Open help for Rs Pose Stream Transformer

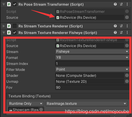(x=115, y=4)
